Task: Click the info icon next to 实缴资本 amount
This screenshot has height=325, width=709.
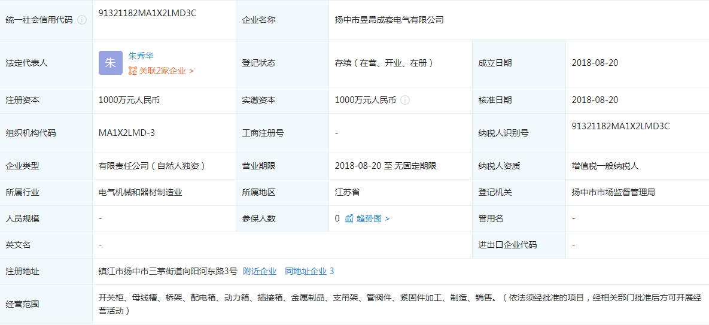Action: [x=405, y=100]
